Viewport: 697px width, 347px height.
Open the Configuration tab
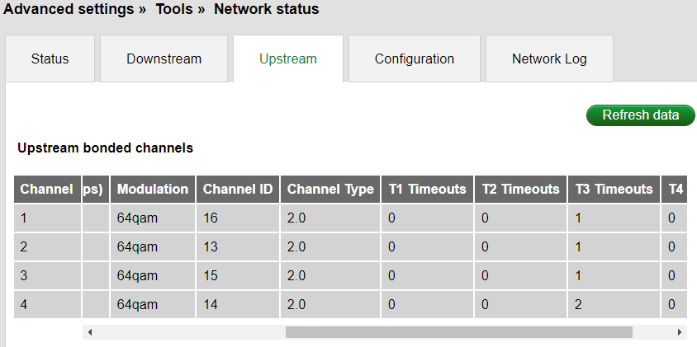(x=414, y=59)
